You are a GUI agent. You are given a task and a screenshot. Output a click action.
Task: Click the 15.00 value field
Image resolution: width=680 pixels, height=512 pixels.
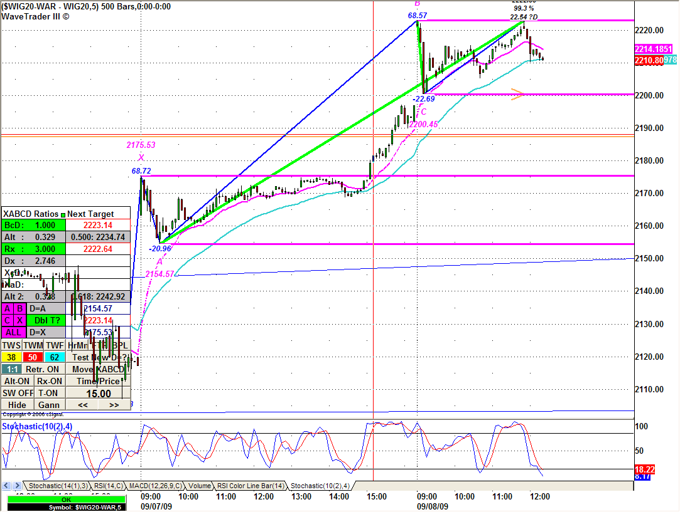(99, 394)
